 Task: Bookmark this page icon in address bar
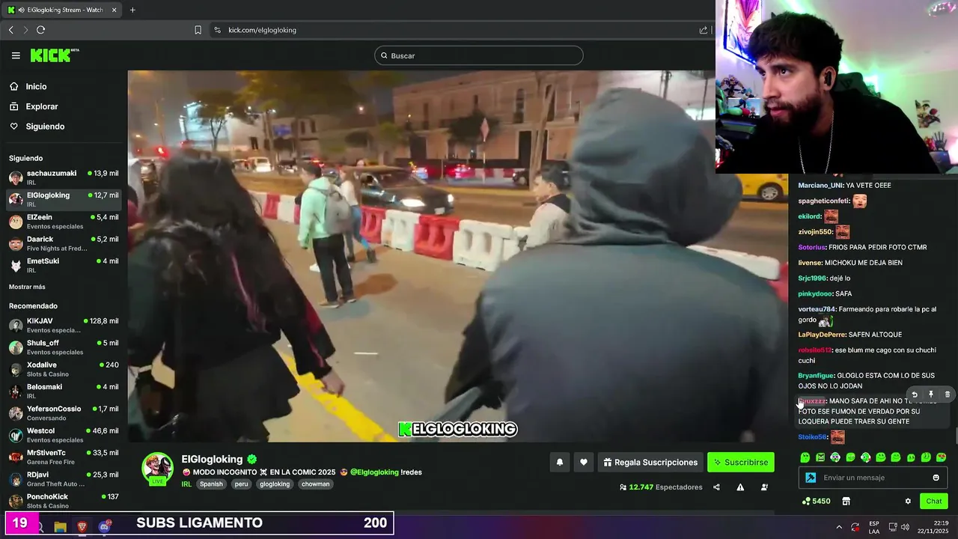pos(198,30)
